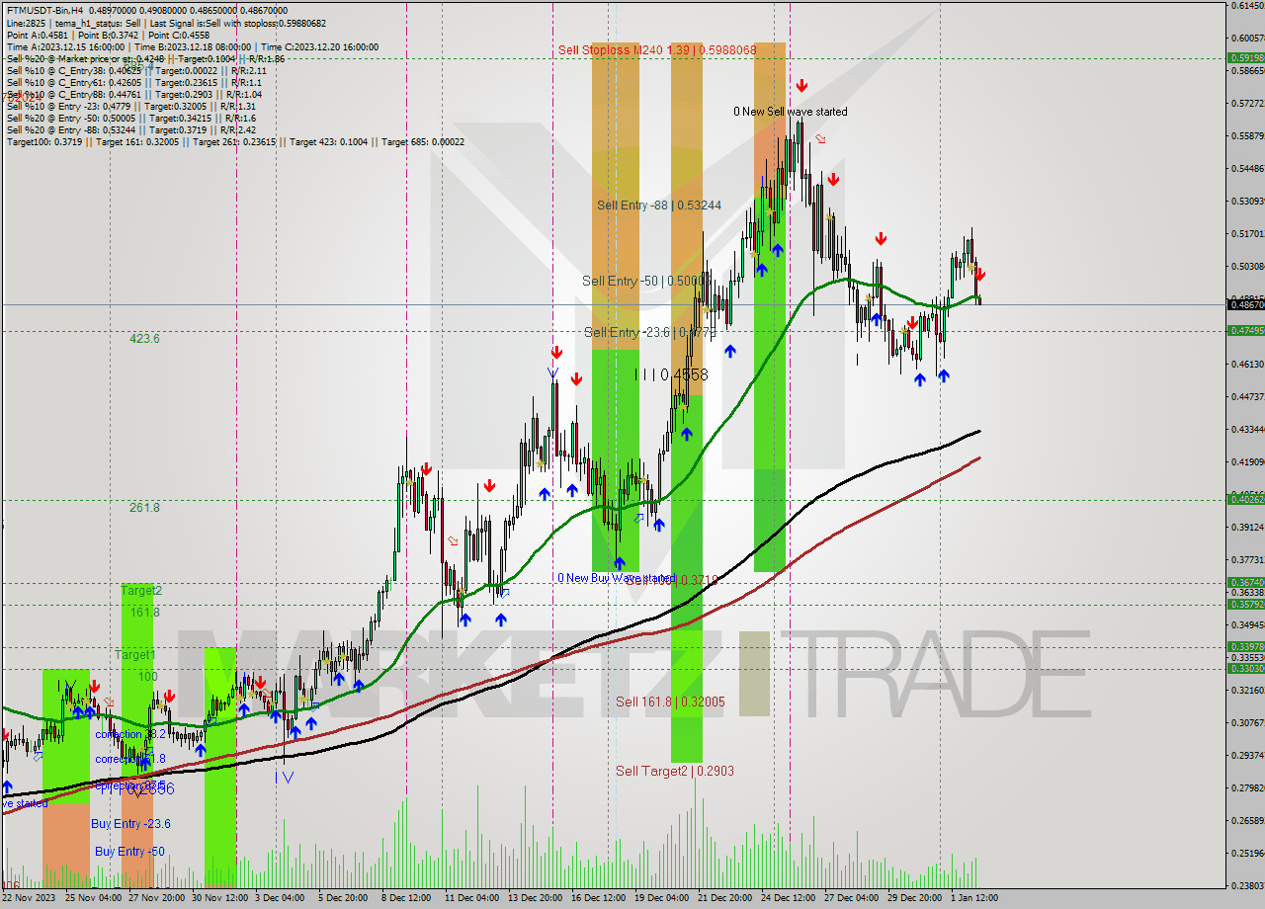Click the 'Sell Target2 | 0.2903' label
1265x909 pixels.
(x=675, y=771)
